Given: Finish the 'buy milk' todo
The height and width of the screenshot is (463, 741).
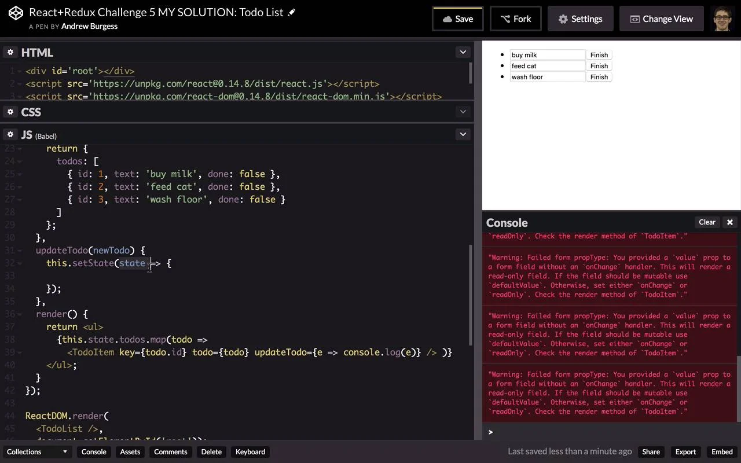Looking at the screenshot, I should [599, 55].
